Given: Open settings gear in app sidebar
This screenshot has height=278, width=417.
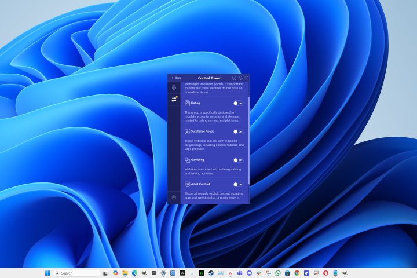Looking at the screenshot, I should point(174,197).
